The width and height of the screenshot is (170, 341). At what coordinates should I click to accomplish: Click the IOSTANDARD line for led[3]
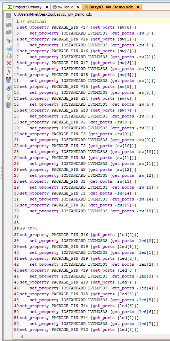(x=94, y=276)
